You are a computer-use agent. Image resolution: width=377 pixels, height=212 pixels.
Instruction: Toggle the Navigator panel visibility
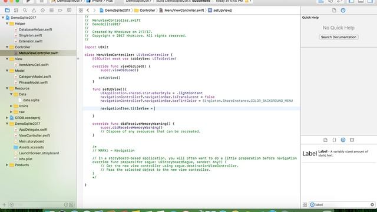click(352, 1)
